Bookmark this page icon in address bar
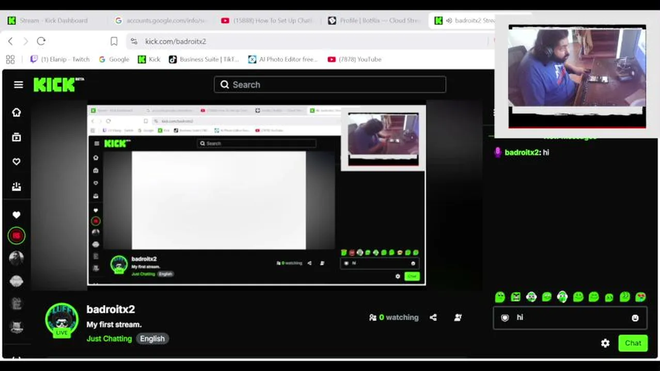Screen dimensions: 660x371 coord(114,41)
